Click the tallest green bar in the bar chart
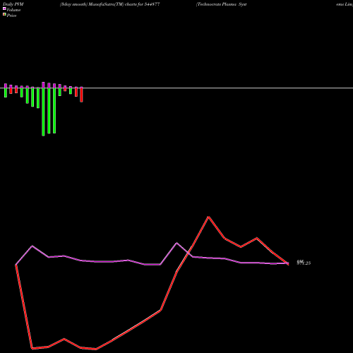353x353 pixels. click(43, 112)
